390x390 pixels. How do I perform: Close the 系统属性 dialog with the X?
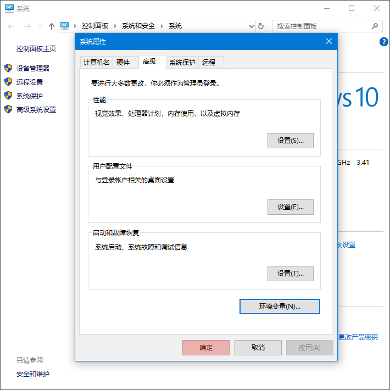[x=329, y=41]
